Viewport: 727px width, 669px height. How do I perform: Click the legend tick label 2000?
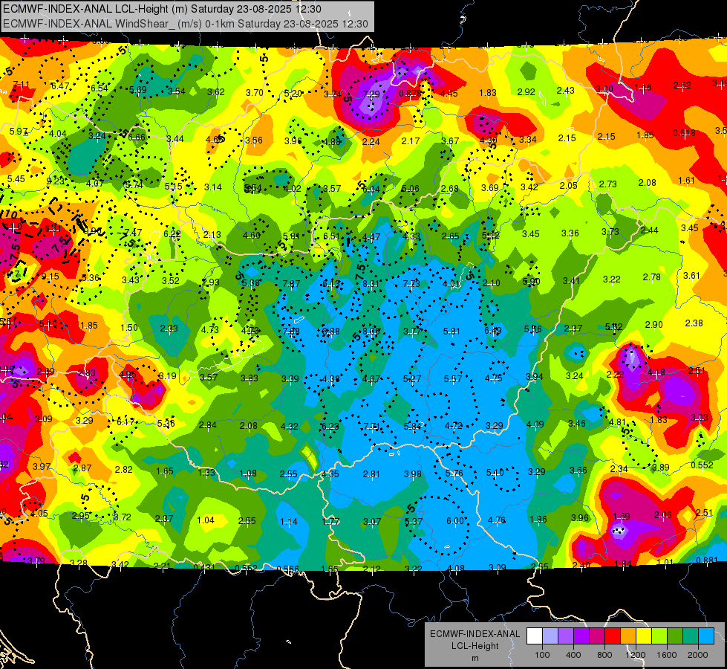(x=698, y=655)
